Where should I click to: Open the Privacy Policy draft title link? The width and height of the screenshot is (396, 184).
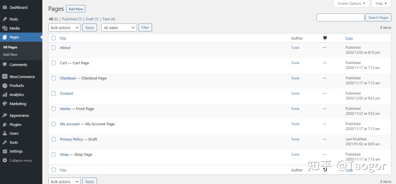pyautogui.click(x=71, y=139)
